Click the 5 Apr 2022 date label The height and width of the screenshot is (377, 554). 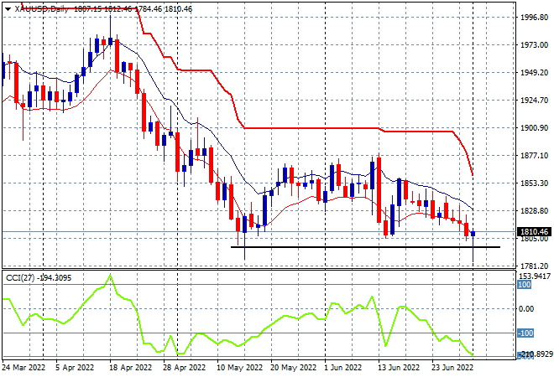click(x=75, y=368)
